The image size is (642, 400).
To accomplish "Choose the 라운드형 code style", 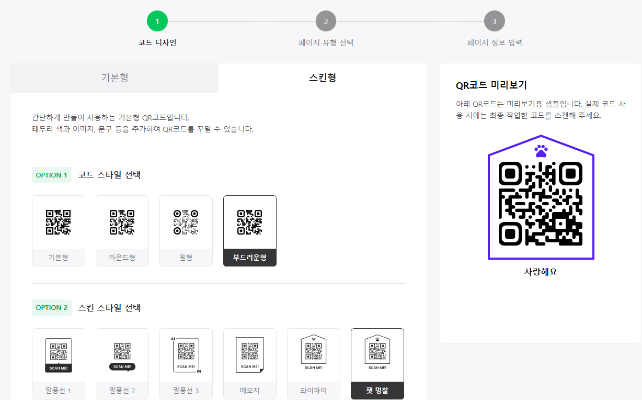I will (x=122, y=231).
